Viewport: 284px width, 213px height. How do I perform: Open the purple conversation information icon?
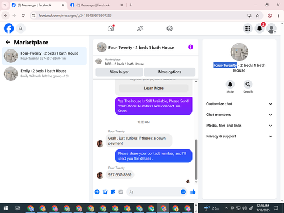click(x=190, y=47)
